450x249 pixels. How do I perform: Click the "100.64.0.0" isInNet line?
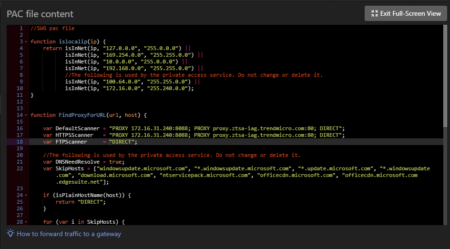click(x=129, y=82)
